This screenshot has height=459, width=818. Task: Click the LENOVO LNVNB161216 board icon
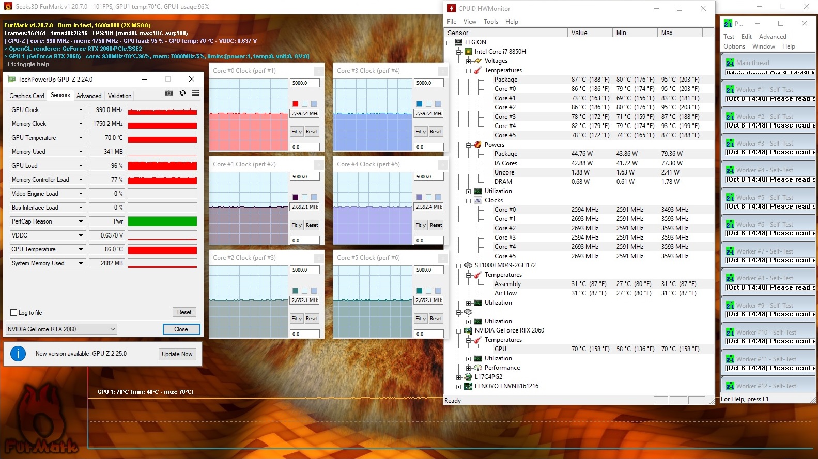click(x=468, y=386)
